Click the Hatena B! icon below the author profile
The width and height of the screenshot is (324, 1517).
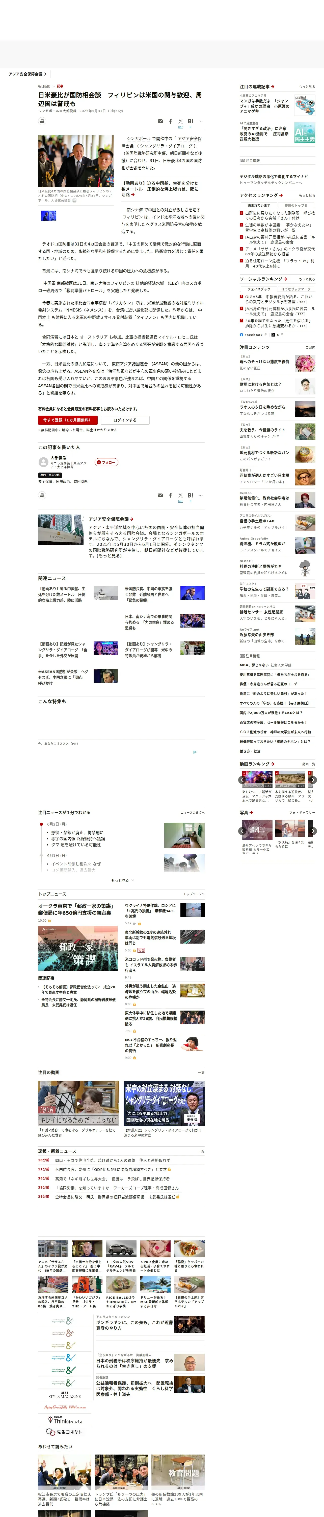point(191,495)
